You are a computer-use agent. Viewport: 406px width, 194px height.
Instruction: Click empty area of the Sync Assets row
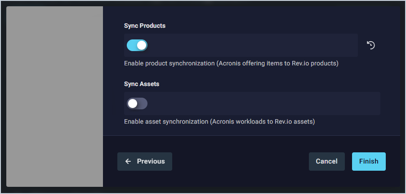[261, 104]
